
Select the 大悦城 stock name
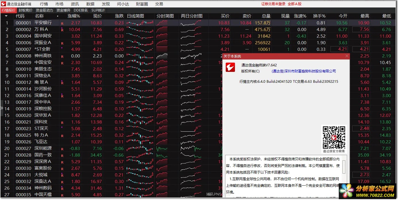coord(41,175)
